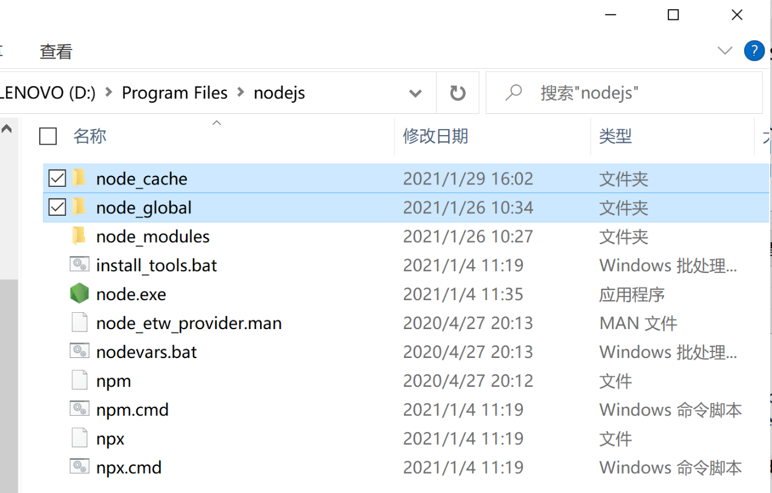Click the scroll up arrow of navigation pane
This screenshot has height=493, width=772.
[x=7, y=128]
